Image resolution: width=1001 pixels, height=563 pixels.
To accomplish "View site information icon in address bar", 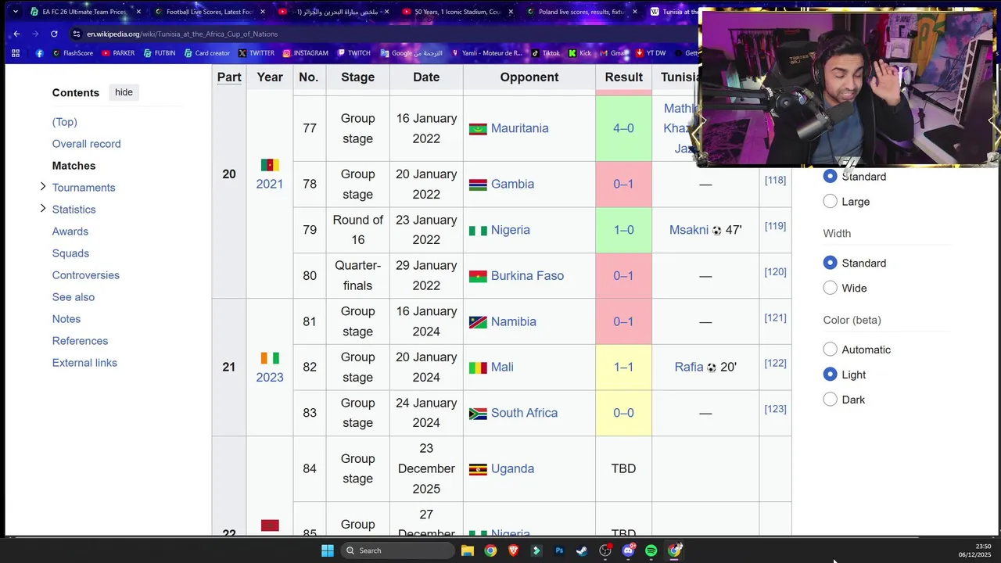I will pyautogui.click(x=76, y=34).
